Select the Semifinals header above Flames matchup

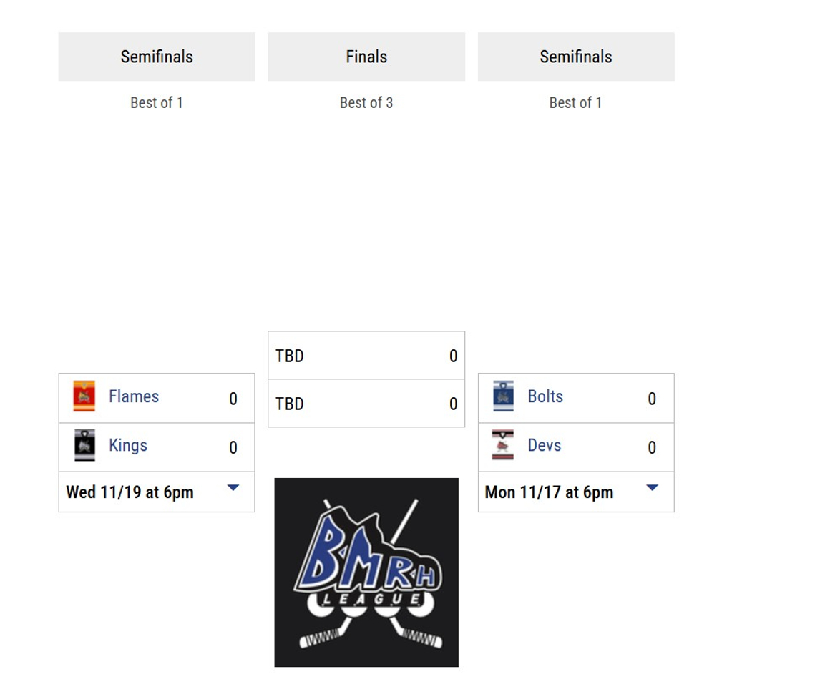157,57
